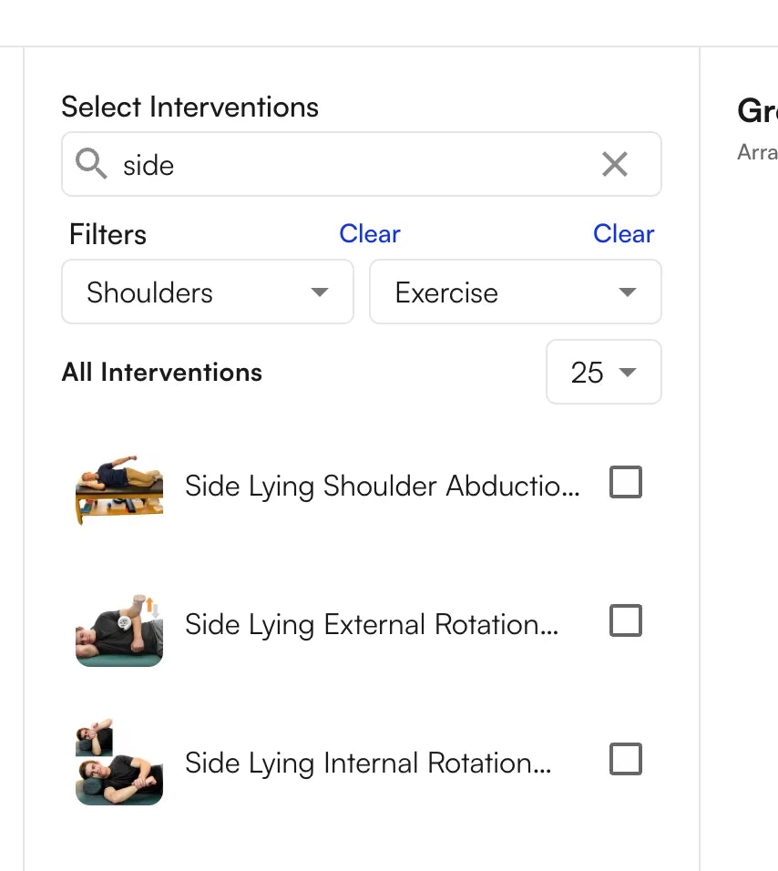778x871 pixels.
Task: Click the Clear link above the Exercise filter
Action: tap(623, 234)
